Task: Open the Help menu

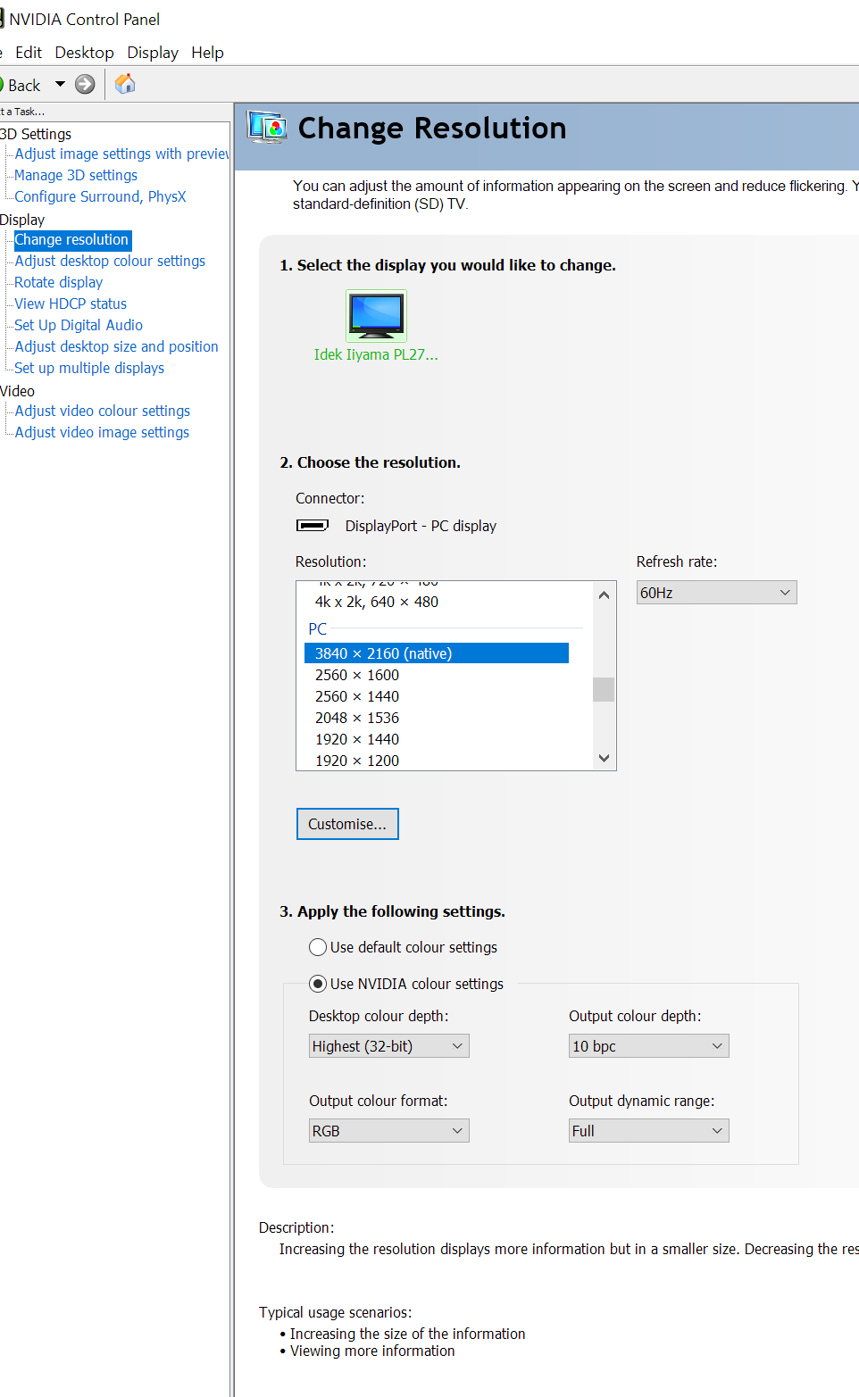Action: (x=207, y=53)
